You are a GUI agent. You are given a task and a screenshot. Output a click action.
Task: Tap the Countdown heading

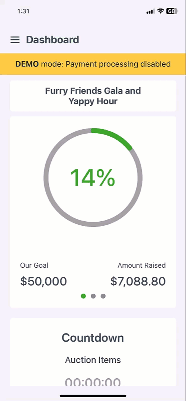(x=93, y=338)
